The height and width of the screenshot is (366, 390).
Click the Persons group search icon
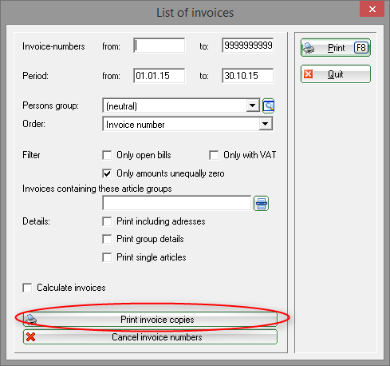click(269, 106)
